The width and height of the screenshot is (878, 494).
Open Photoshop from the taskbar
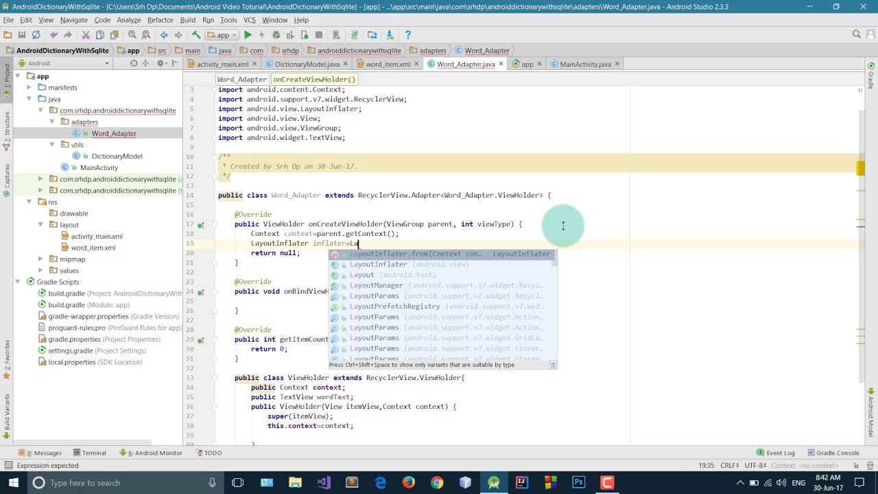click(578, 483)
